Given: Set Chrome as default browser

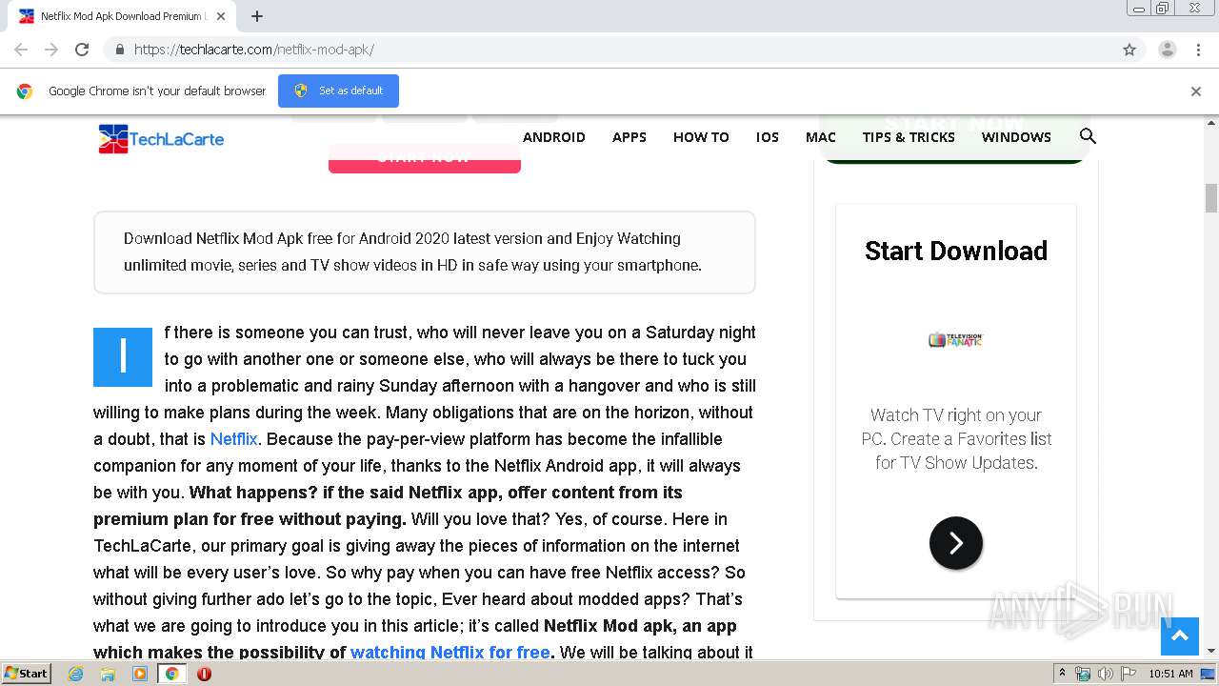Looking at the screenshot, I should pyautogui.click(x=338, y=91).
